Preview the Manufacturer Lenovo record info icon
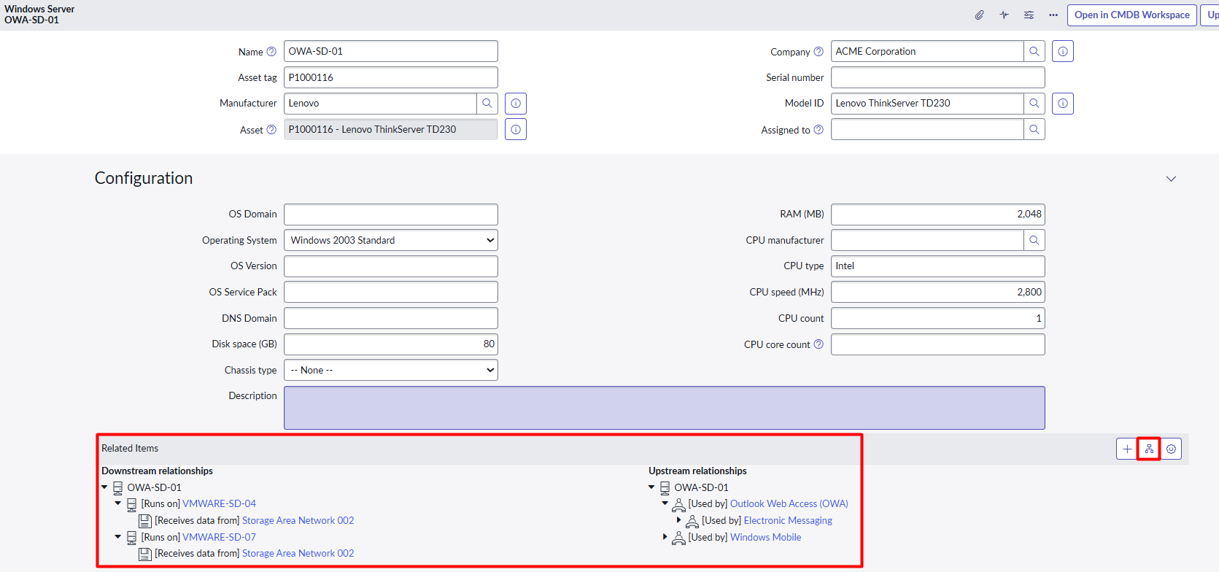This screenshot has height=572, width=1219. pos(516,104)
